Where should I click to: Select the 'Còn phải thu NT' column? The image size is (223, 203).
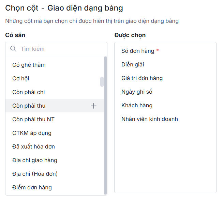click(x=33, y=119)
